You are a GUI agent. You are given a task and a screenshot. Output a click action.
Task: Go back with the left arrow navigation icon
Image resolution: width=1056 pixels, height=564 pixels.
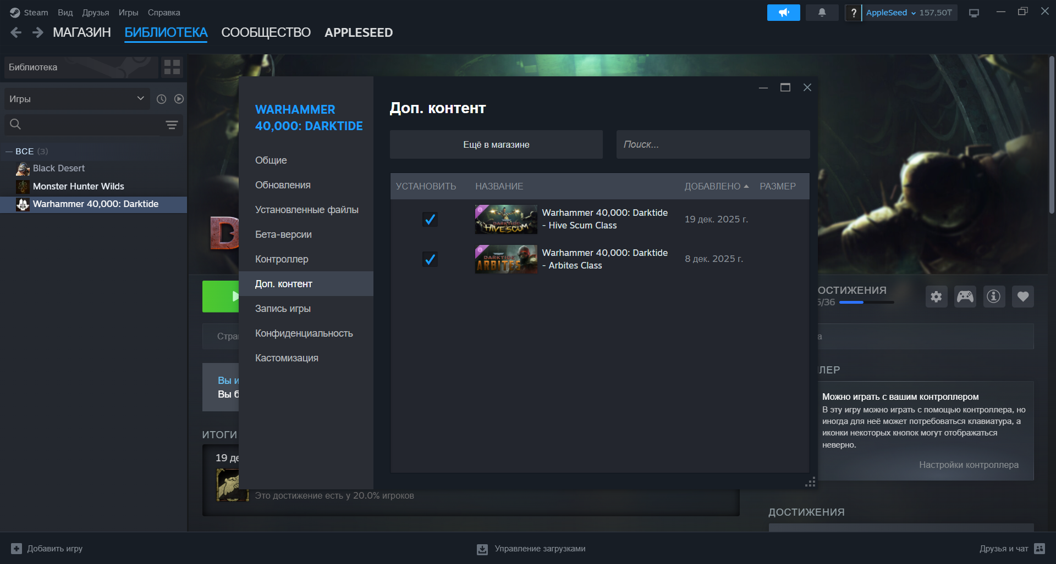click(16, 32)
